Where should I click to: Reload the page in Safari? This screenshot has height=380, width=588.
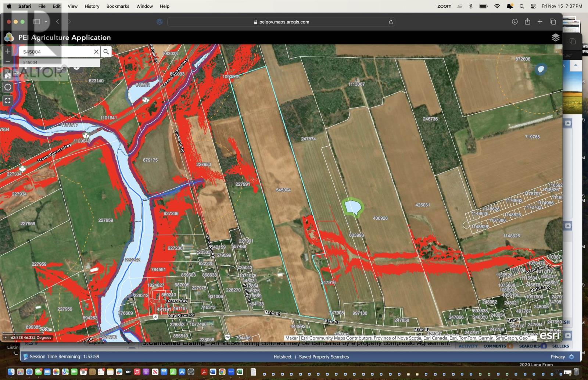coord(391,22)
